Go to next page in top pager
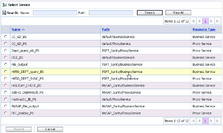Viewport: 223px width, 133px height. tap(212, 21)
